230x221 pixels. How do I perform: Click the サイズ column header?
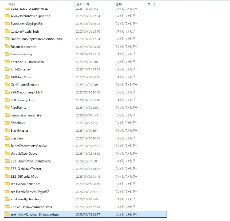pyautogui.click(x=152, y=4)
